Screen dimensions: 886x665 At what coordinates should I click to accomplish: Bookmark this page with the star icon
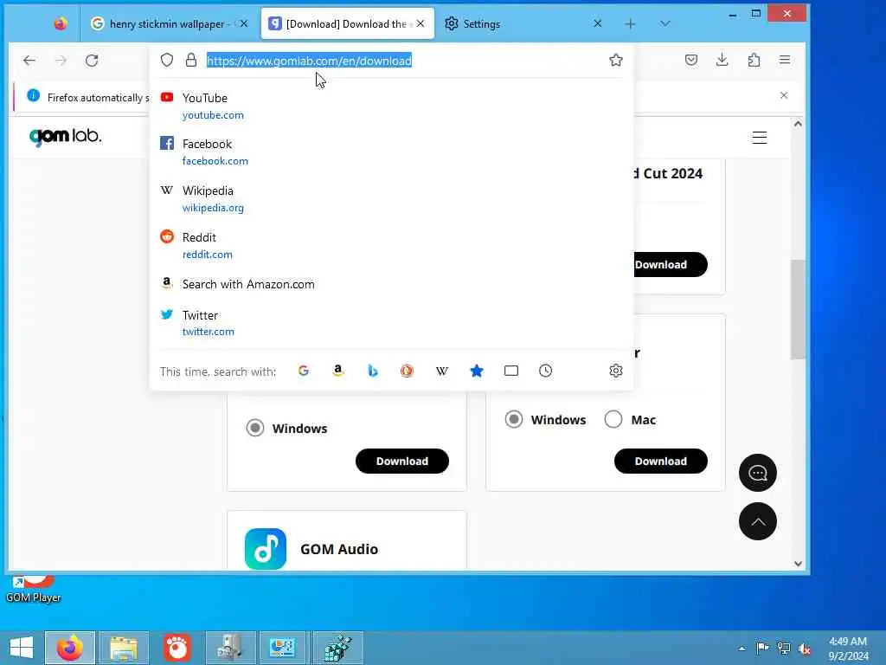tap(616, 60)
